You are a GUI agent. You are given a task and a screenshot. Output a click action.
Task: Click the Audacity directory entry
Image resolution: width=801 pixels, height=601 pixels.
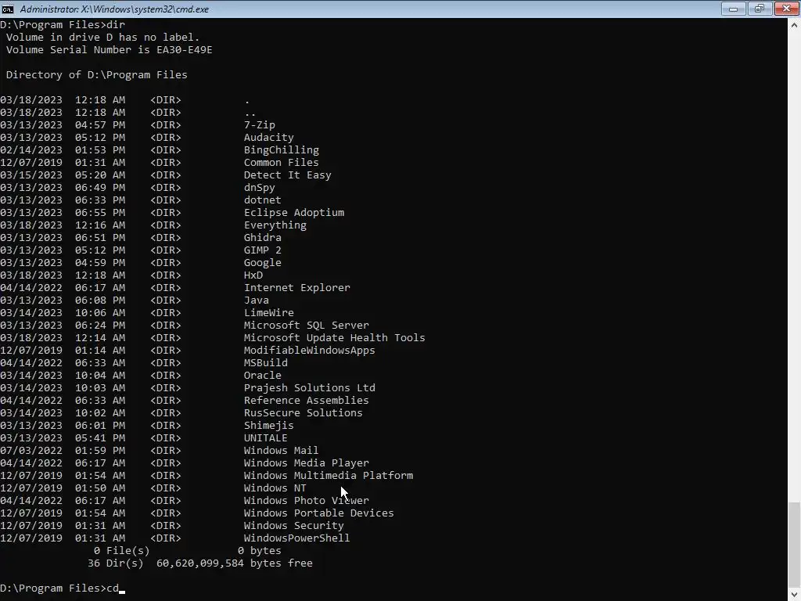(x=269, y=138)
